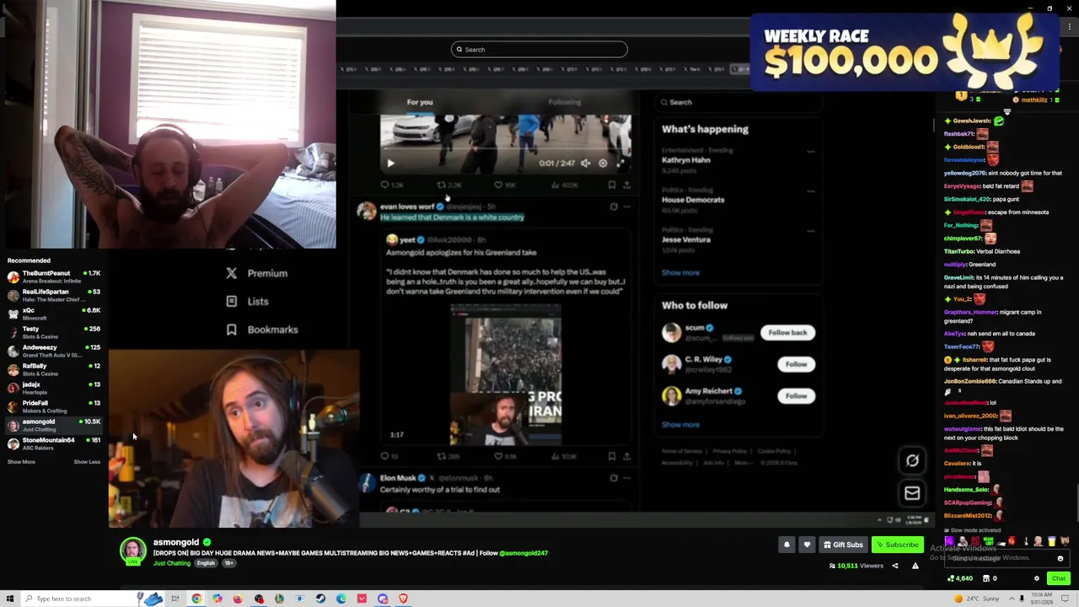Show more who-to-follow suggestions
The height and width of the screenshot is (607, 1079).
680,425
